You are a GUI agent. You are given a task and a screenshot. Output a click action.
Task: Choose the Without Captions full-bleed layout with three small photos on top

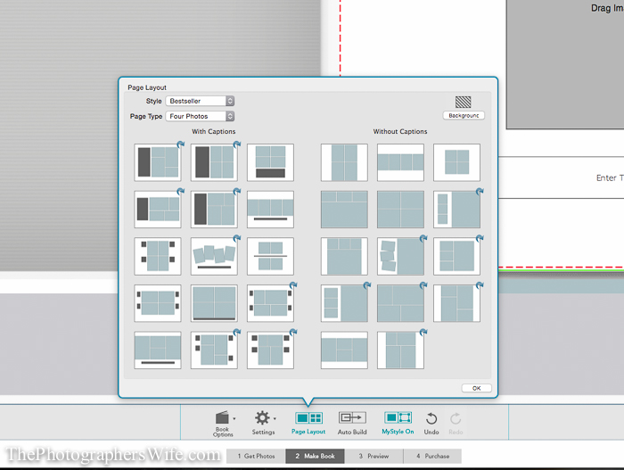(x=344, y=210)
